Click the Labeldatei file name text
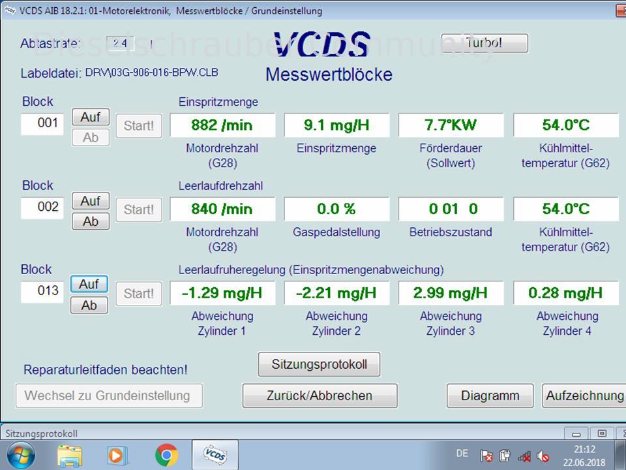626x470 pixels. click(x=152, y=72)
